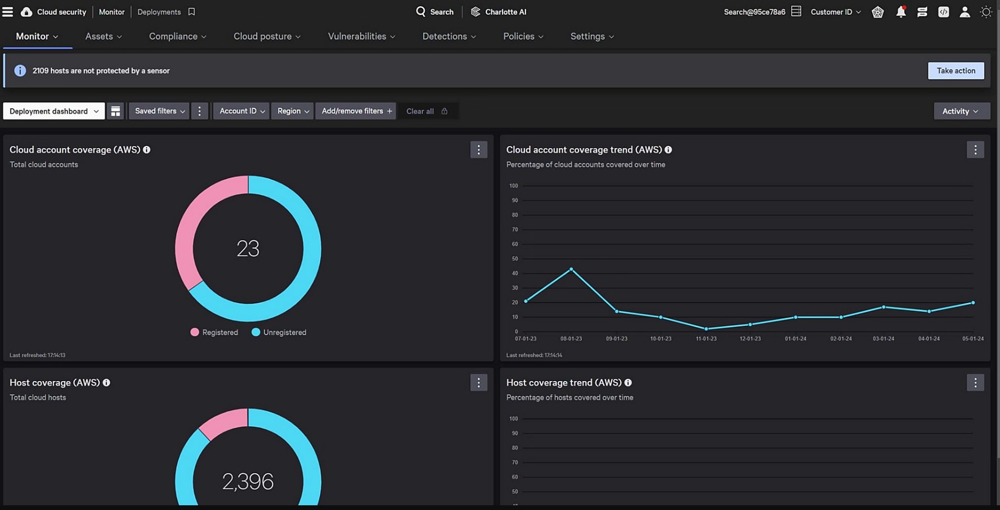The height and width of the screenshot is (510, 1000).
Task: Open notifications bell
Action: coord(901,12)
